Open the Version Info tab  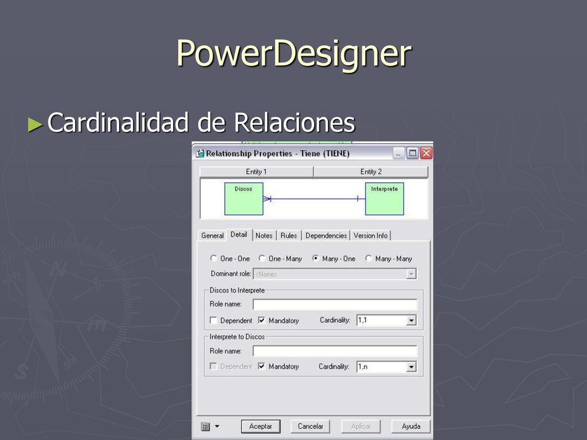[371, 235]
